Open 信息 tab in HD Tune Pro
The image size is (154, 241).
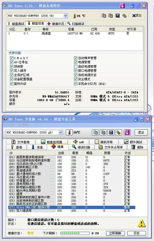click(37, 147)
